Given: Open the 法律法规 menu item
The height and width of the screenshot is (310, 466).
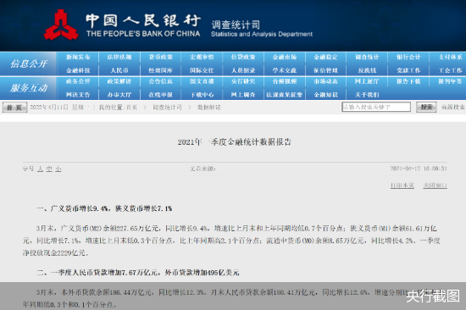Looking at the screenshot, I should pos(119,57).
